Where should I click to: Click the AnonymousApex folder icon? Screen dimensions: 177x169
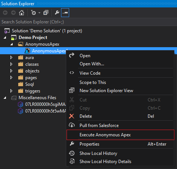(x=20, y=44)
